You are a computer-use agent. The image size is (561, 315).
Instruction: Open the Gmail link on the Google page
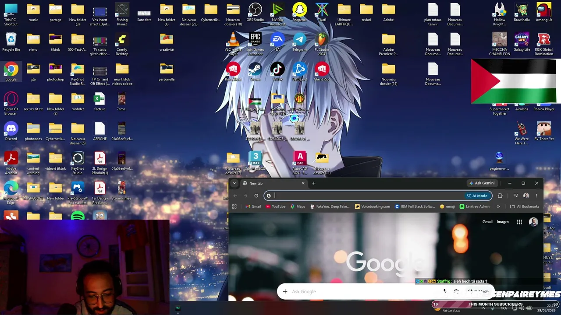487,222
